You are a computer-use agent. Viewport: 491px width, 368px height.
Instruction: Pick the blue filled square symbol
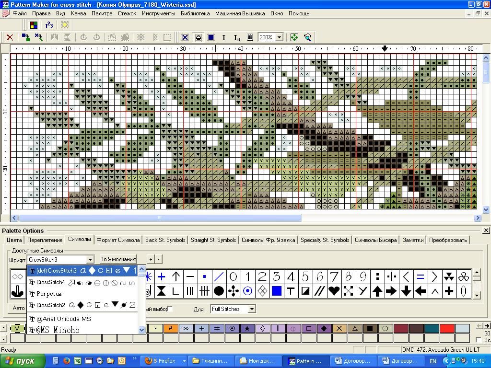[x=276, y=290]
